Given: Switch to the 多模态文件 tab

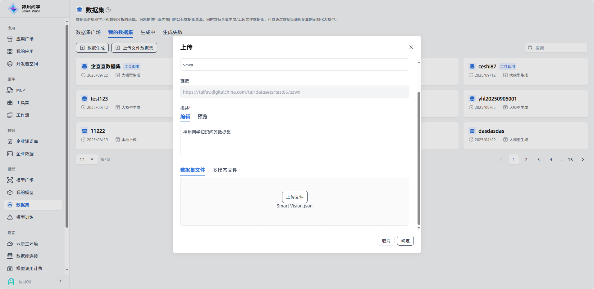Looking at the screenshot, I should pos(225,170).
